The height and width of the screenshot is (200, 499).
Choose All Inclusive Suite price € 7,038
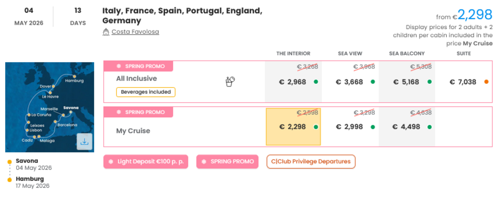[x=463, y=82]
